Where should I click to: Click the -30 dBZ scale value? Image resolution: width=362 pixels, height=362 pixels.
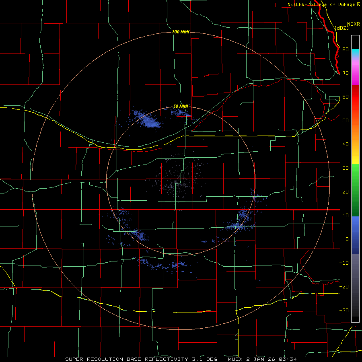[344, 311]
